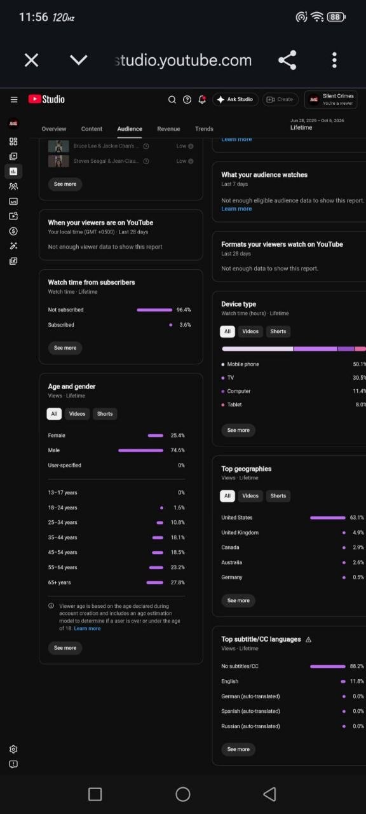Open the notifications bell icon
This screenshot has height=814, width=366.
pyautogui.click(x=202, y=99)
